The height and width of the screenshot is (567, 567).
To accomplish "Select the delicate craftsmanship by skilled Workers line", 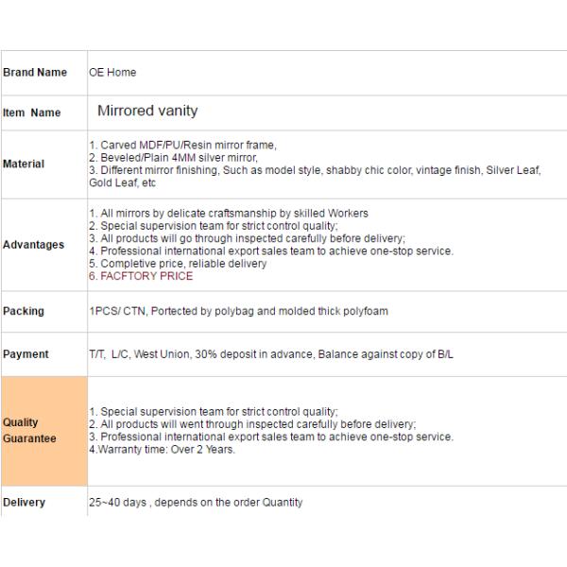I will [228, 214].
